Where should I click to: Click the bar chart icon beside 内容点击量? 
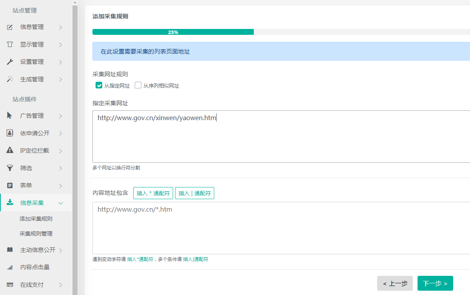(10, 268)
